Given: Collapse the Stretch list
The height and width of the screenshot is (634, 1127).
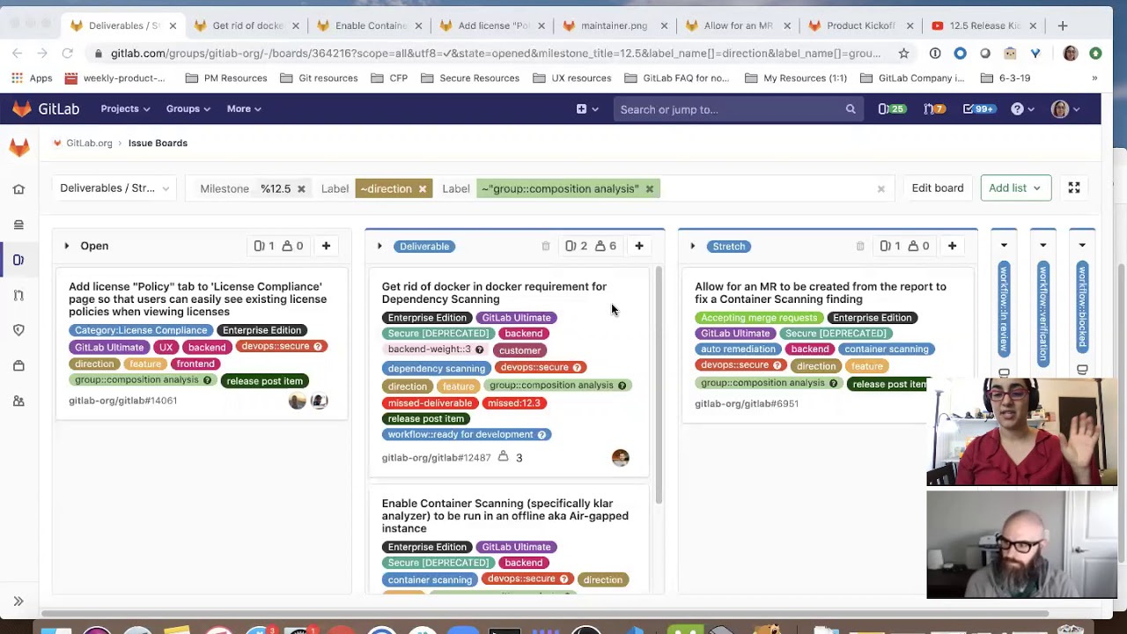Looking at the screenshot, I should click(x=693, y=246).
